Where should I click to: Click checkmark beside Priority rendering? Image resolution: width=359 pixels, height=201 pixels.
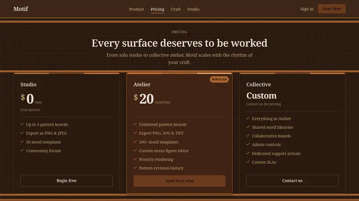135,159
